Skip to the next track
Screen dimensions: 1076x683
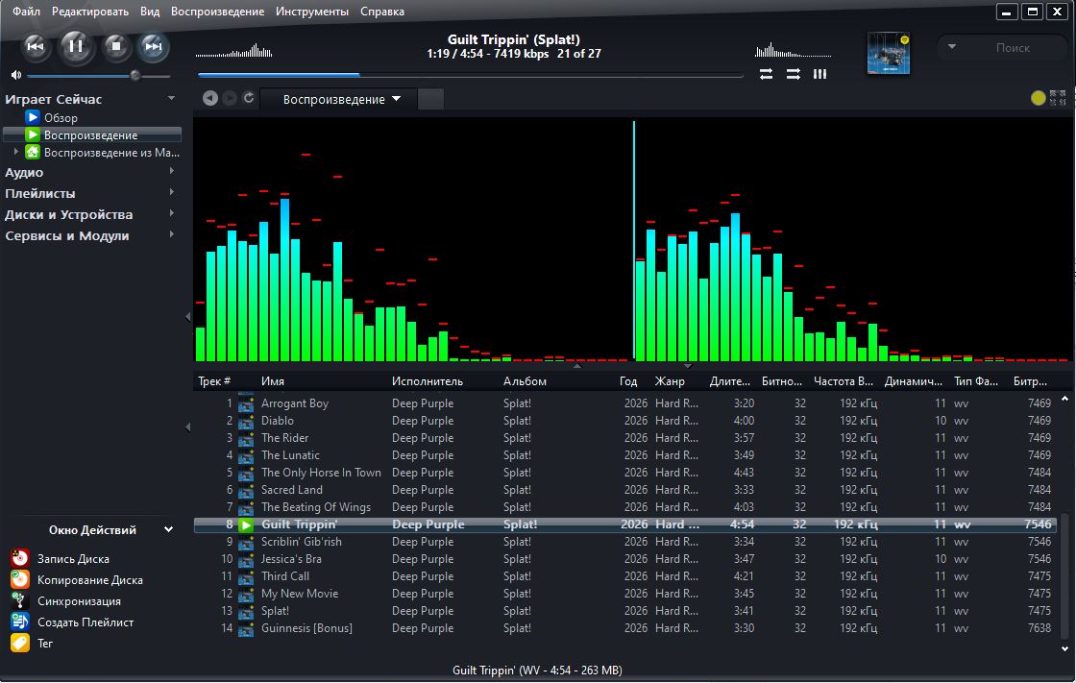click(x=153, y=47)
